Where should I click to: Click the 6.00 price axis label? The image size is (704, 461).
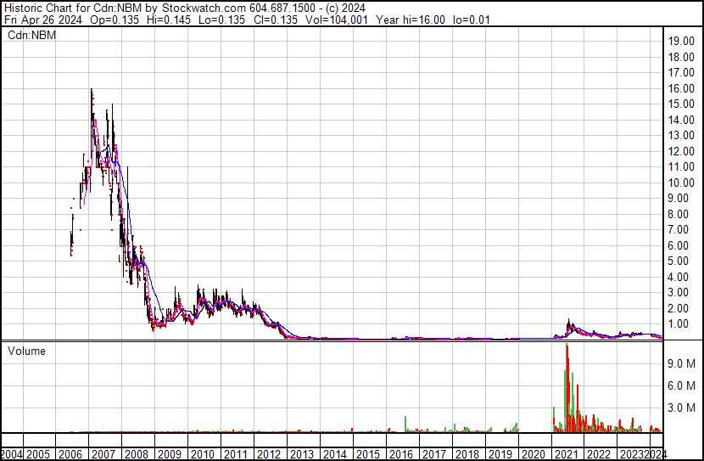point(678,245)
